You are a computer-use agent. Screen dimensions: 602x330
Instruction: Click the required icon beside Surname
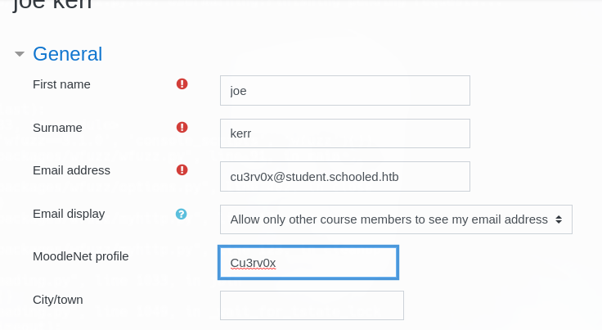[182, 127]
